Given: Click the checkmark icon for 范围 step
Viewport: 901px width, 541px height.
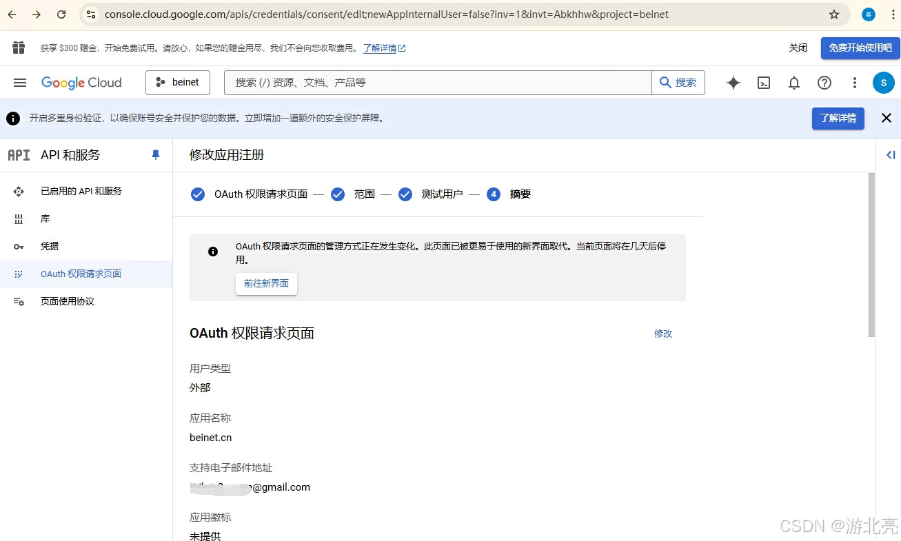Looking at the screenshot, I should pyautogui.click(x=338, y=194).
